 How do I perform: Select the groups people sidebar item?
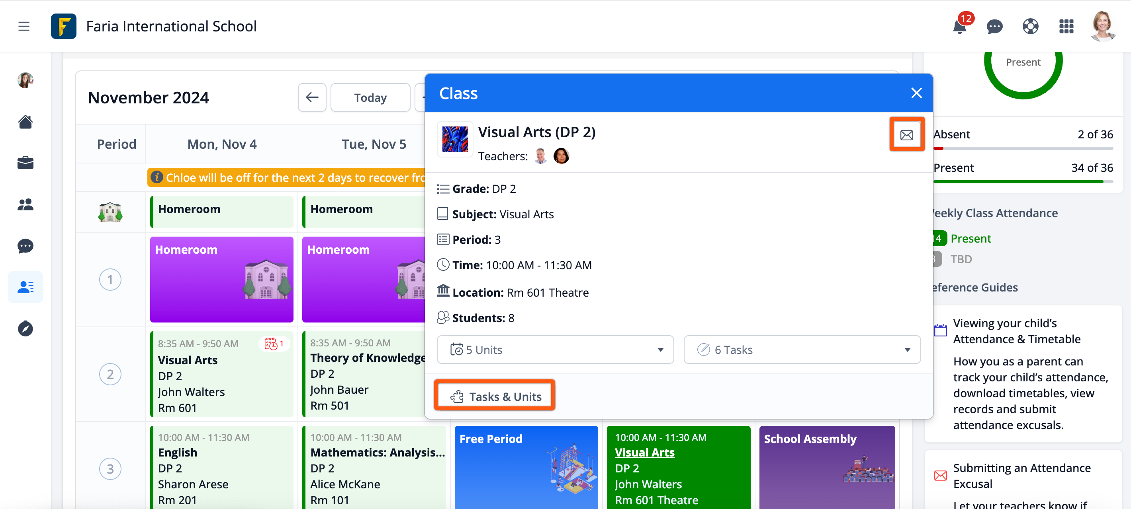pos(25,204)
